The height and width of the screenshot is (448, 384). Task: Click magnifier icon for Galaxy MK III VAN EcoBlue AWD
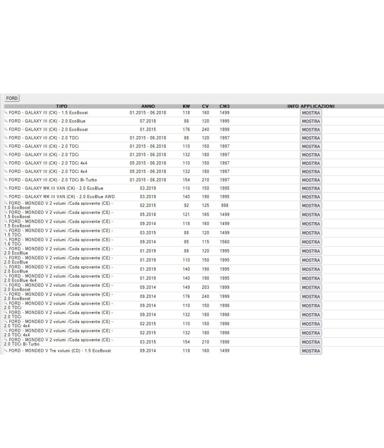click(x=6, y=197)
